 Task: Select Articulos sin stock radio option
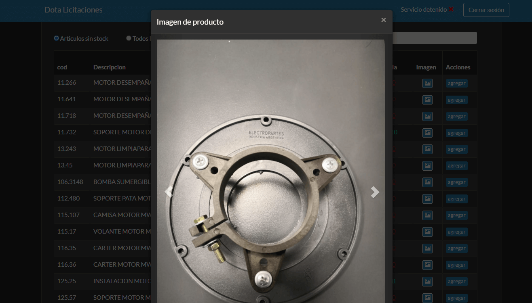pyautogui.click(x=57, y=38)
